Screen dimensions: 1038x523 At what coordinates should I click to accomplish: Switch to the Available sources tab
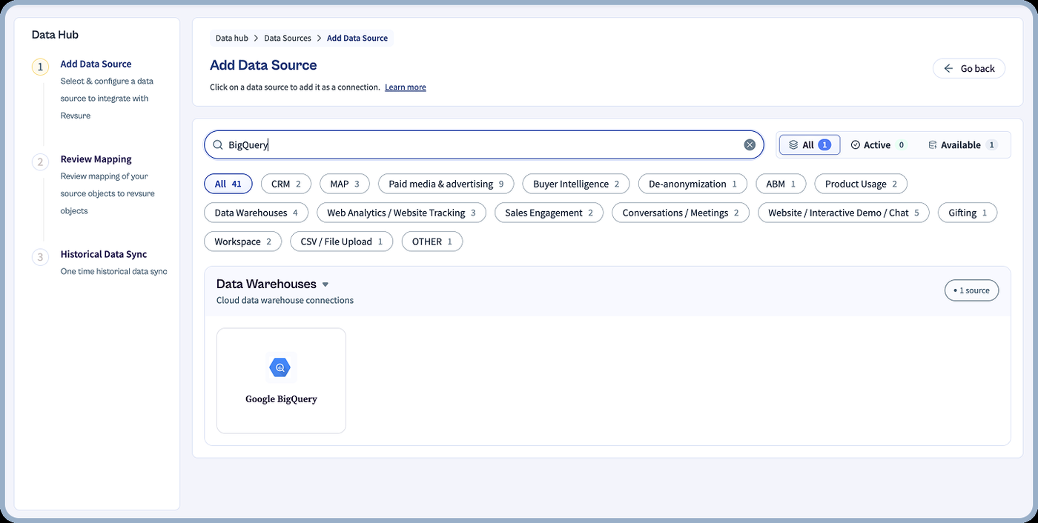coord(962,144)
